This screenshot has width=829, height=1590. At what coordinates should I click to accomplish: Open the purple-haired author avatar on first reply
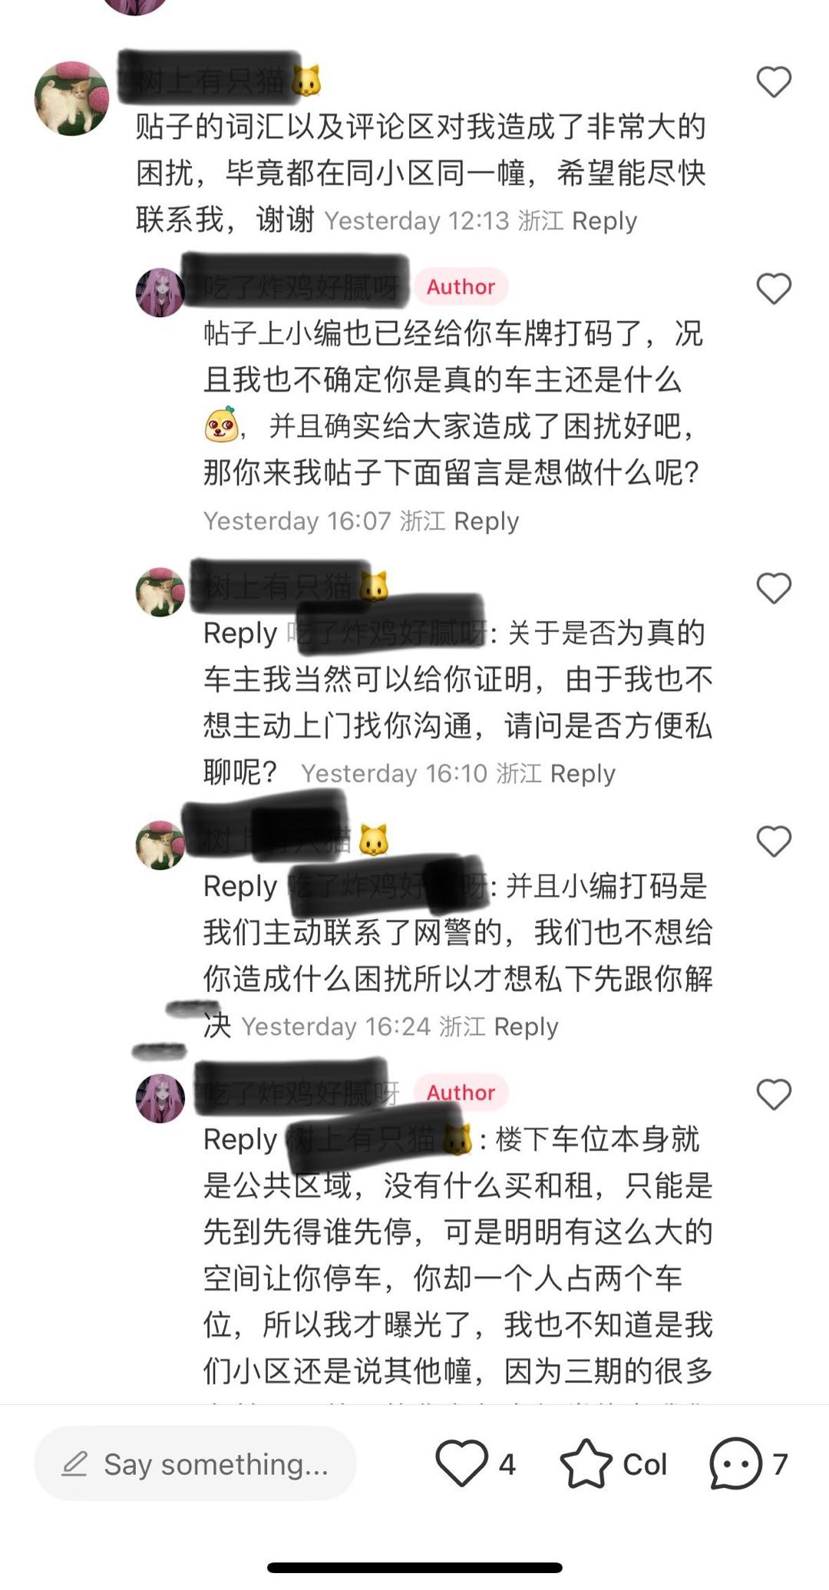click(160, 293)
